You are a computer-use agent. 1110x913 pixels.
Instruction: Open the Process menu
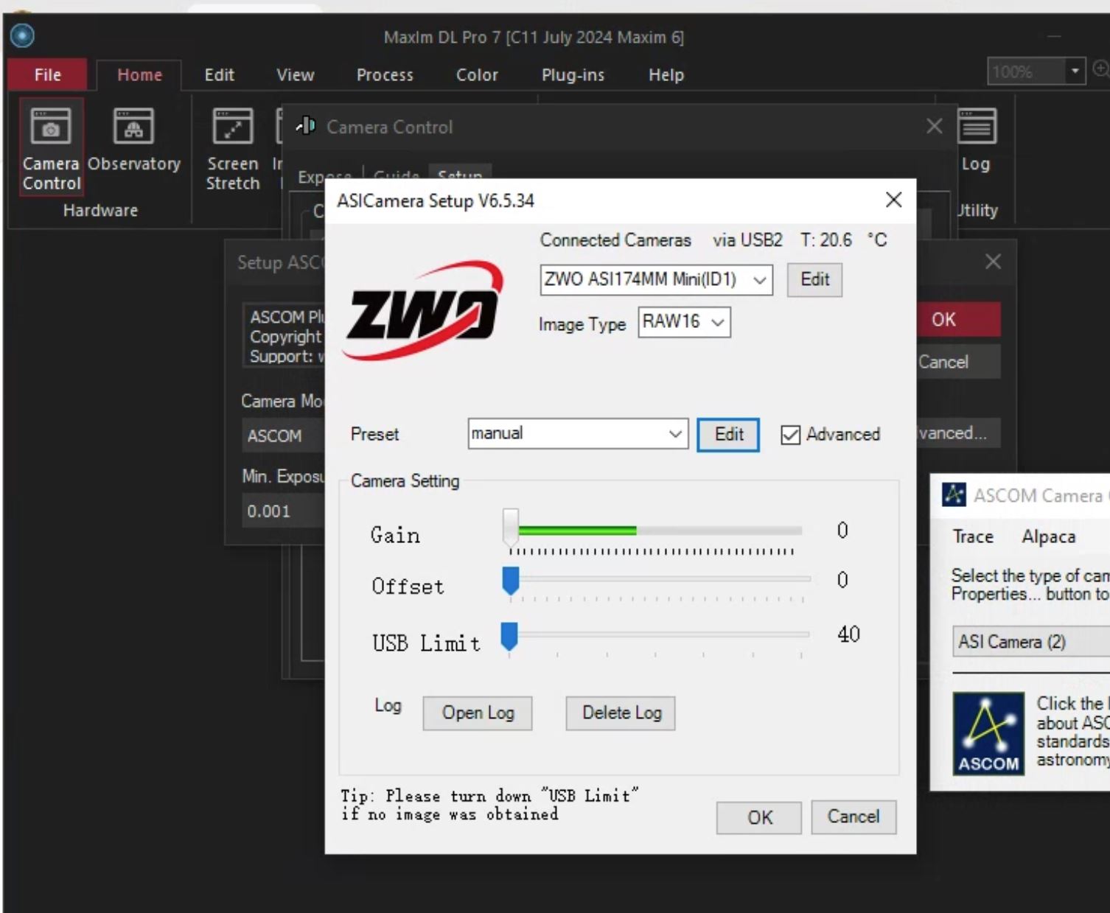385,75
